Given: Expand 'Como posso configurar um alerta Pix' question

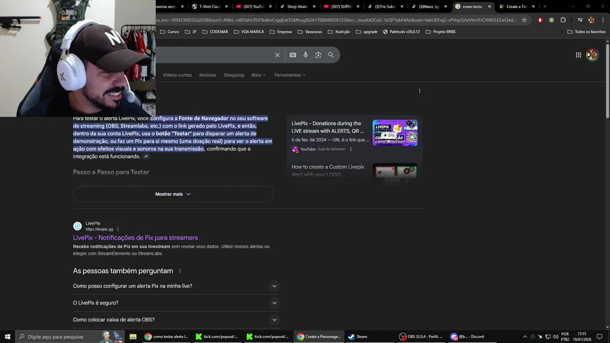Looking at the screenshot, I should tap(176, 286).
